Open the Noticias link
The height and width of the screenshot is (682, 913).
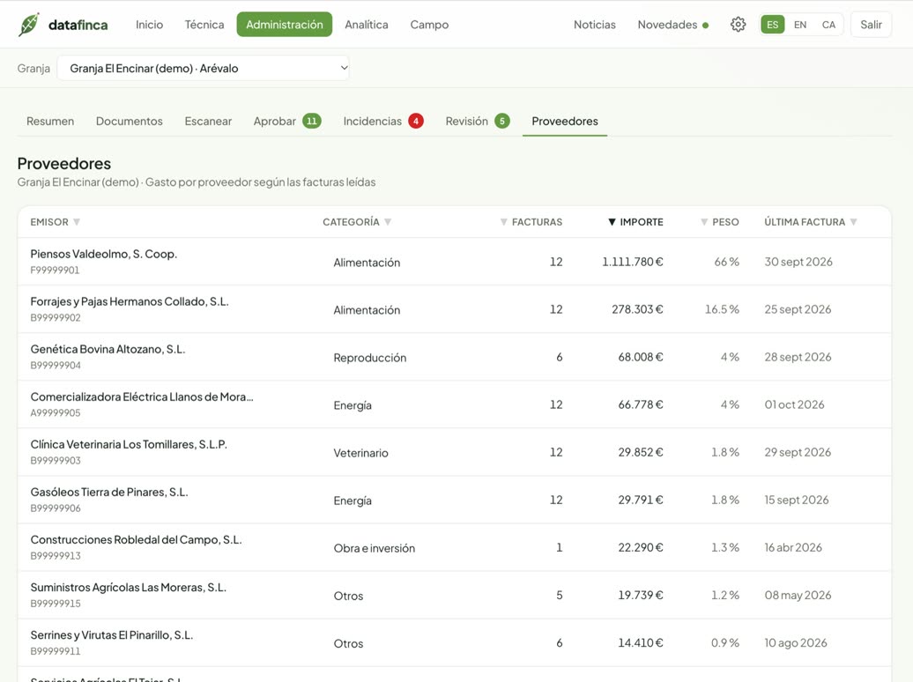[x=595, y=25]
